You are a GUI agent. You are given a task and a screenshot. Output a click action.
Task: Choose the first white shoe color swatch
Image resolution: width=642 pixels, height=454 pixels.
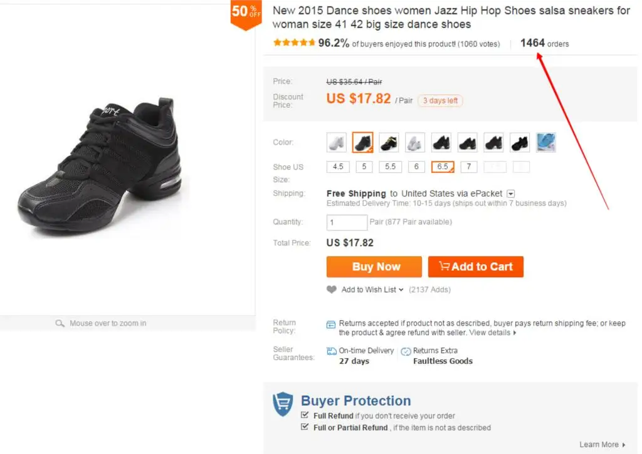pyautogui.click(x=337, y=142)
